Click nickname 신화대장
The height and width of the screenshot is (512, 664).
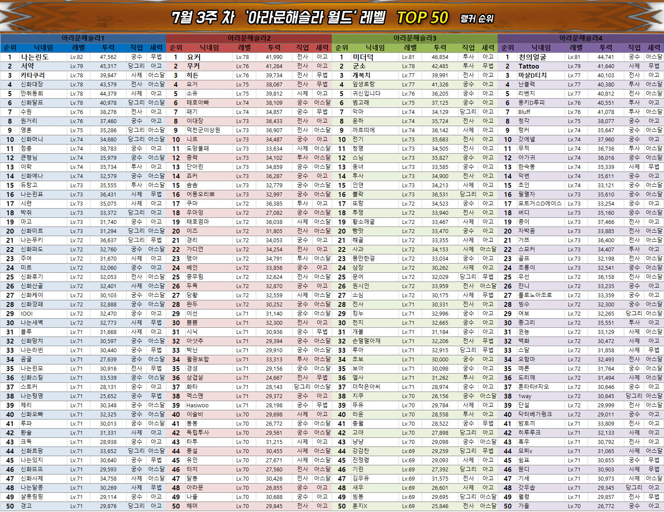coord(32,84)
